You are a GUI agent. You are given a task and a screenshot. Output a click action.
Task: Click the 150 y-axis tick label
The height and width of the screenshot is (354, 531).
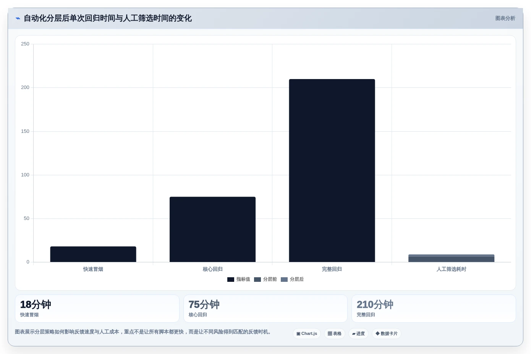click(25, 131)
